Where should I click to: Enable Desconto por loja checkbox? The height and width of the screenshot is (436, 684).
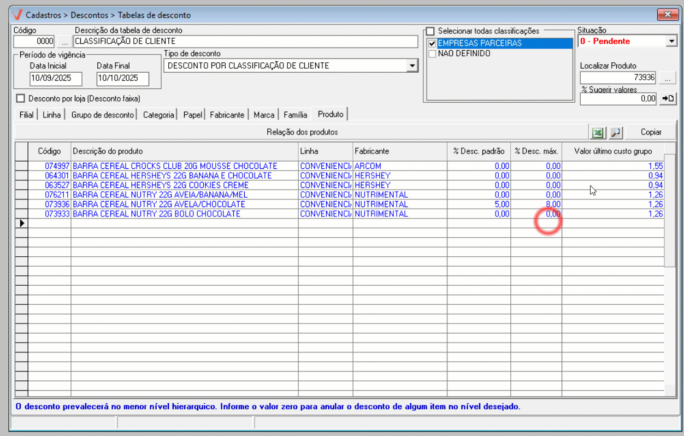[x=21, y=99]
